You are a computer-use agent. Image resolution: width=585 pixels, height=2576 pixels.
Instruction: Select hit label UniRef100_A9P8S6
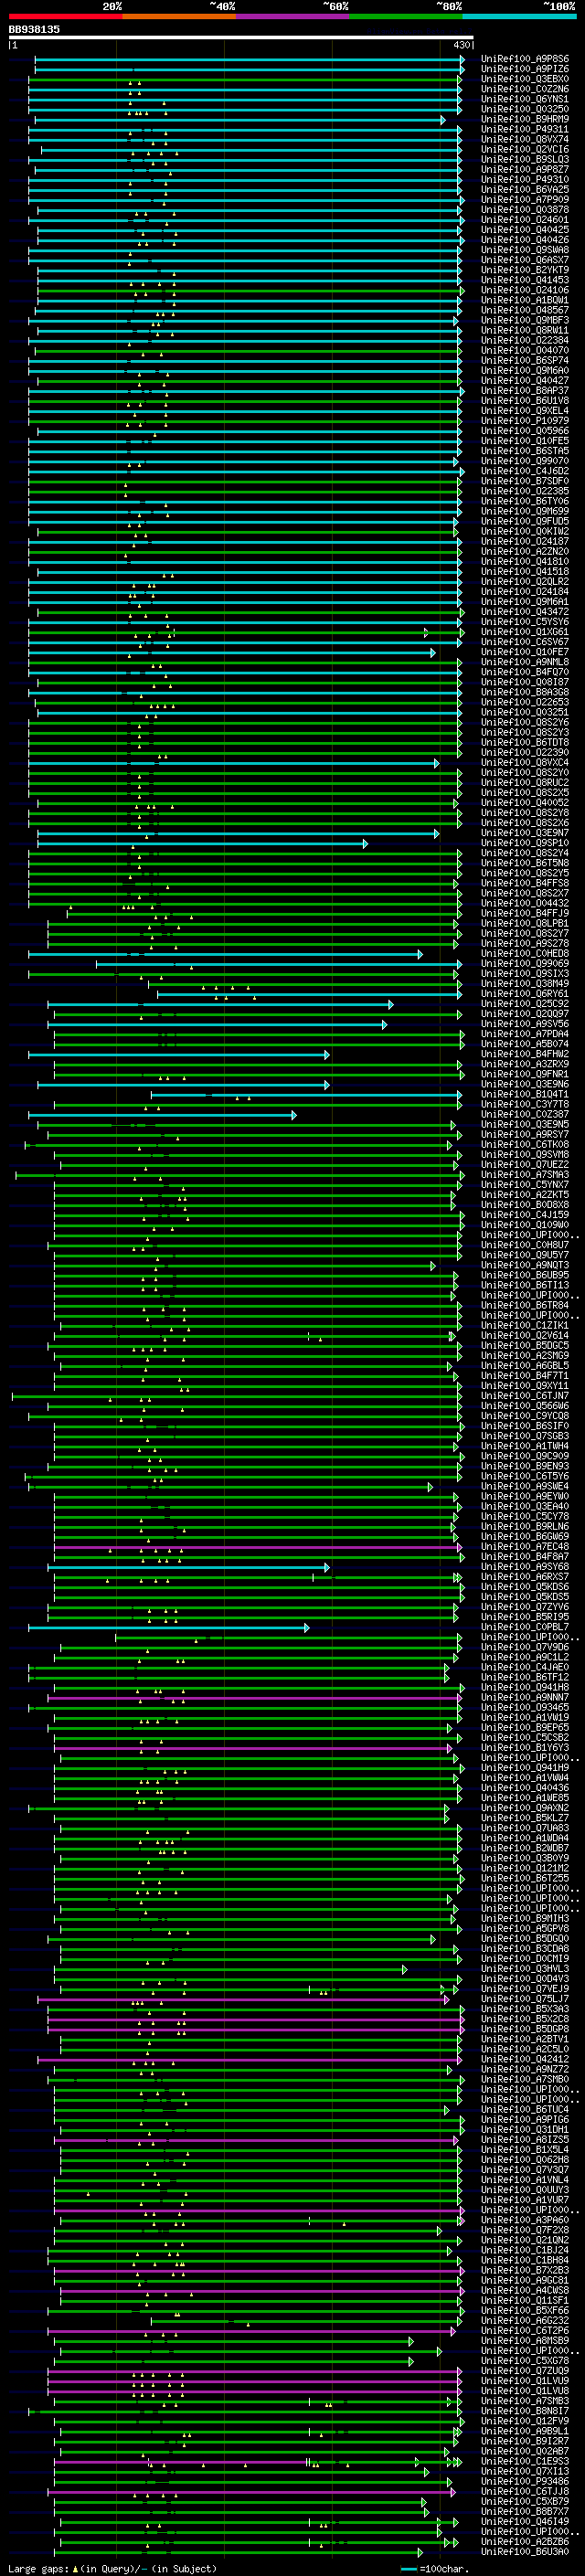(525, 59)
